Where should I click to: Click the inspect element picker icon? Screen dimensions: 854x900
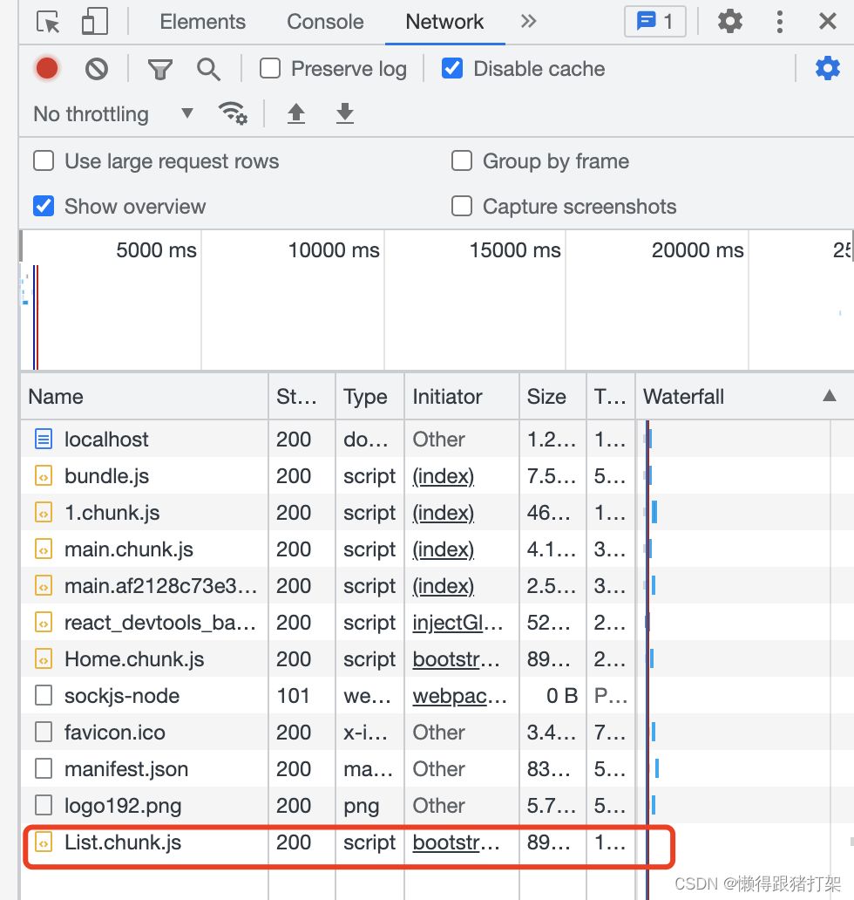[x=48, y=22]
